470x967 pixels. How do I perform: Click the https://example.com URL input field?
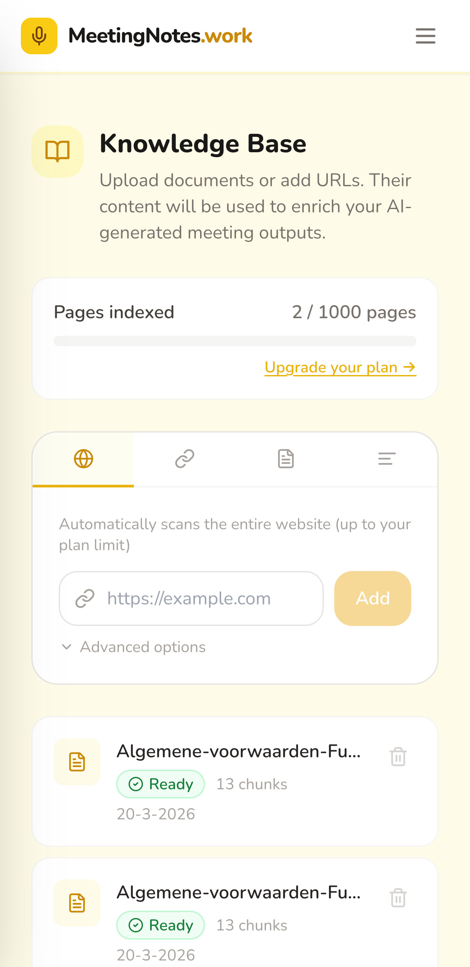[x=191, y=598]
